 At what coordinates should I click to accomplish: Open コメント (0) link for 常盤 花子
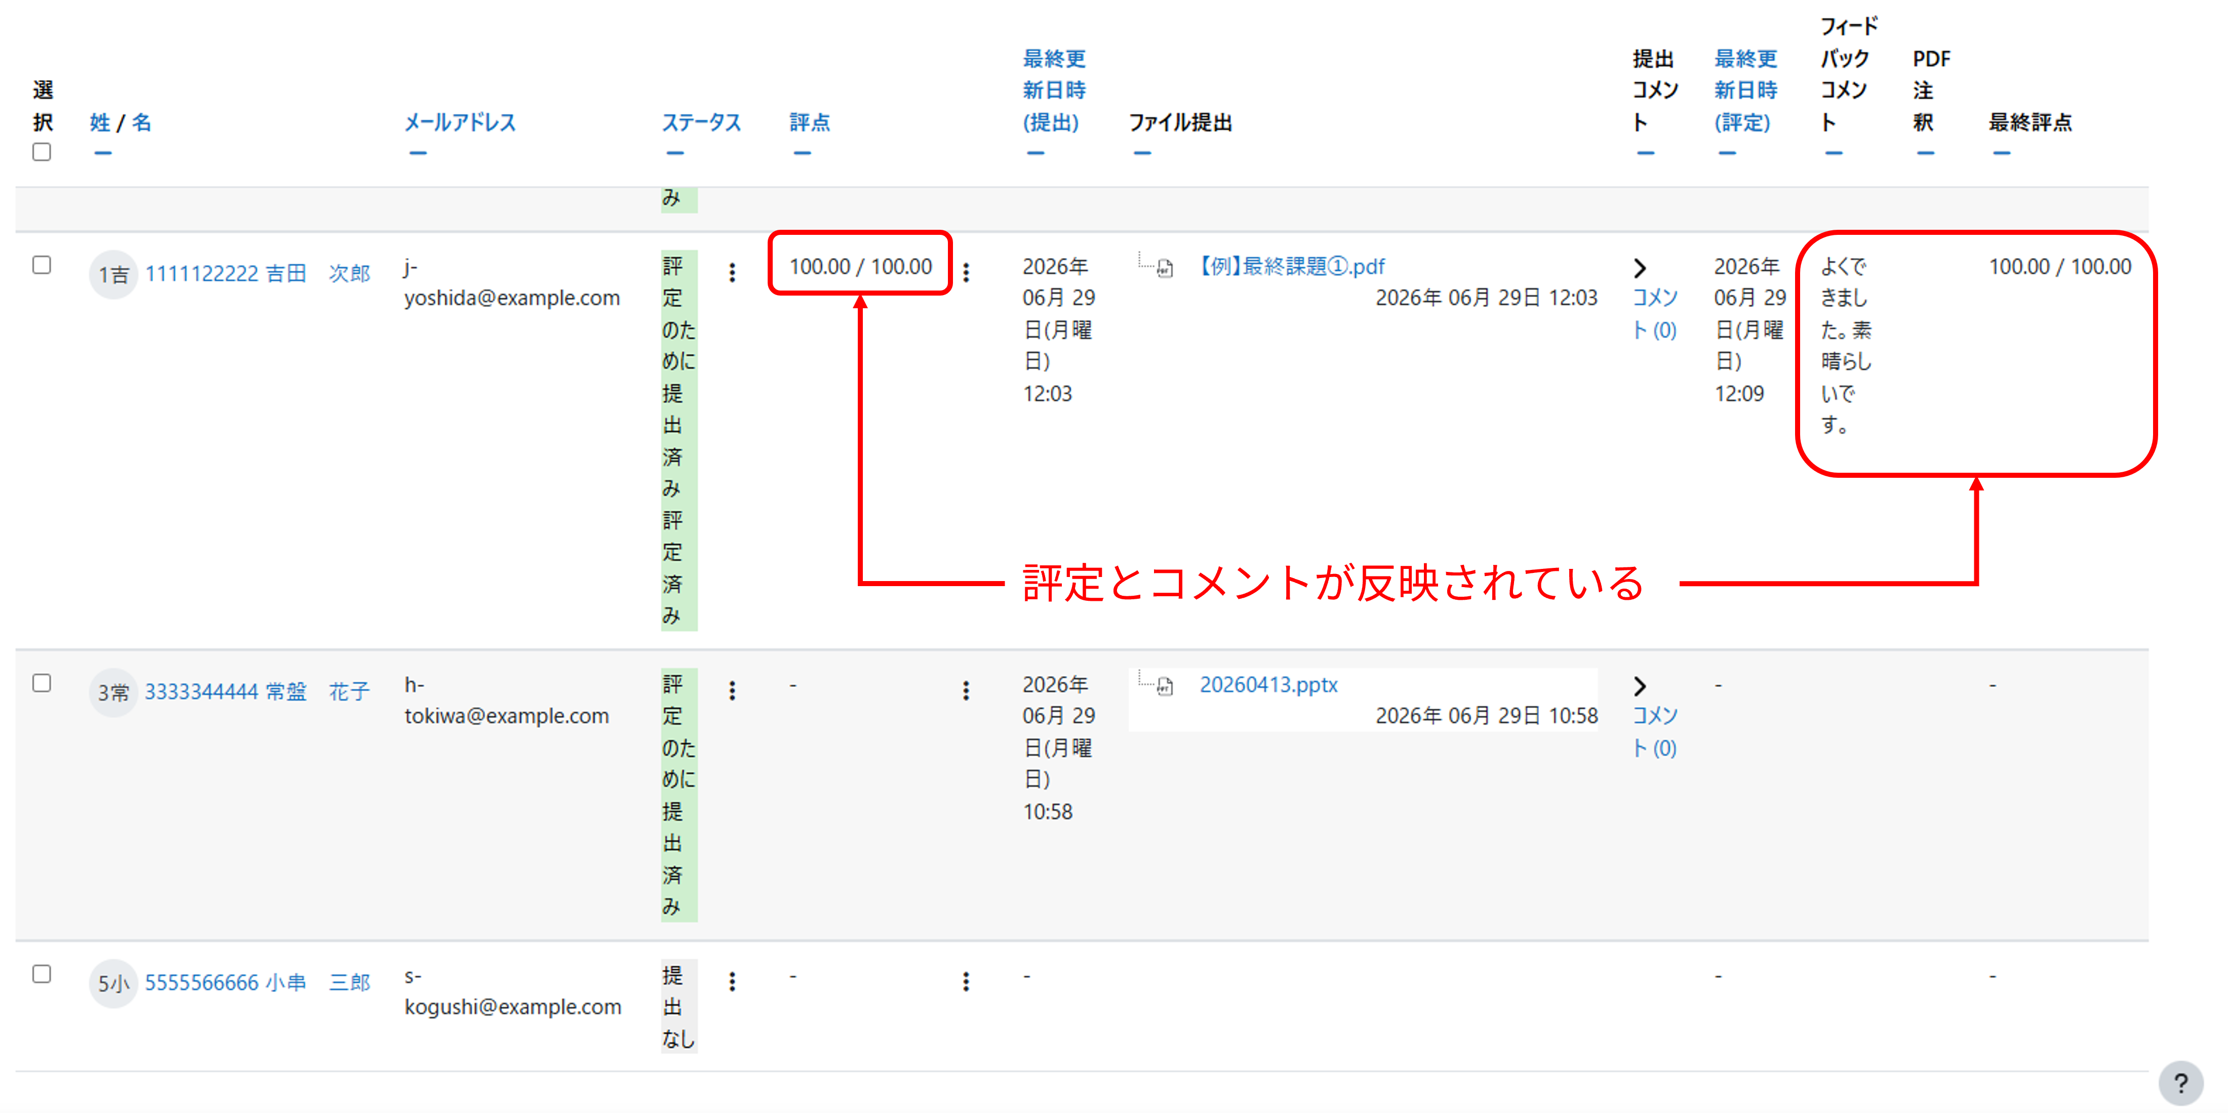point(1655,731)
